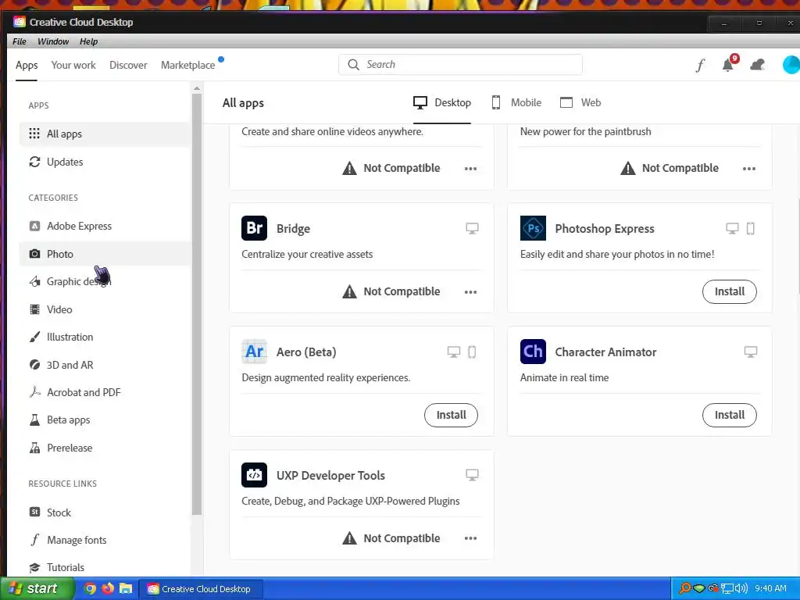This screenshot has width=800, height=600.
Task: Open the Marketplace tab
Action: click(187, 66)
